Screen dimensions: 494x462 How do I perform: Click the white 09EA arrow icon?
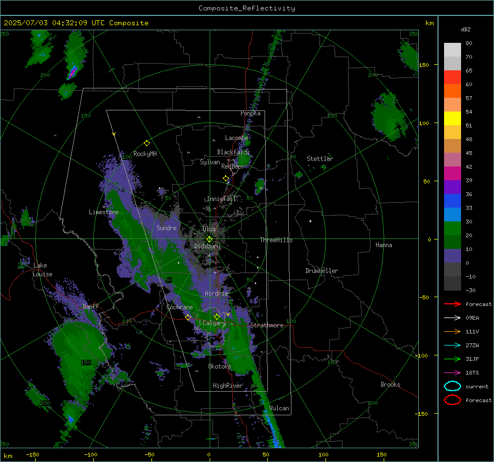pyautogui.click(x=452, y=318)
